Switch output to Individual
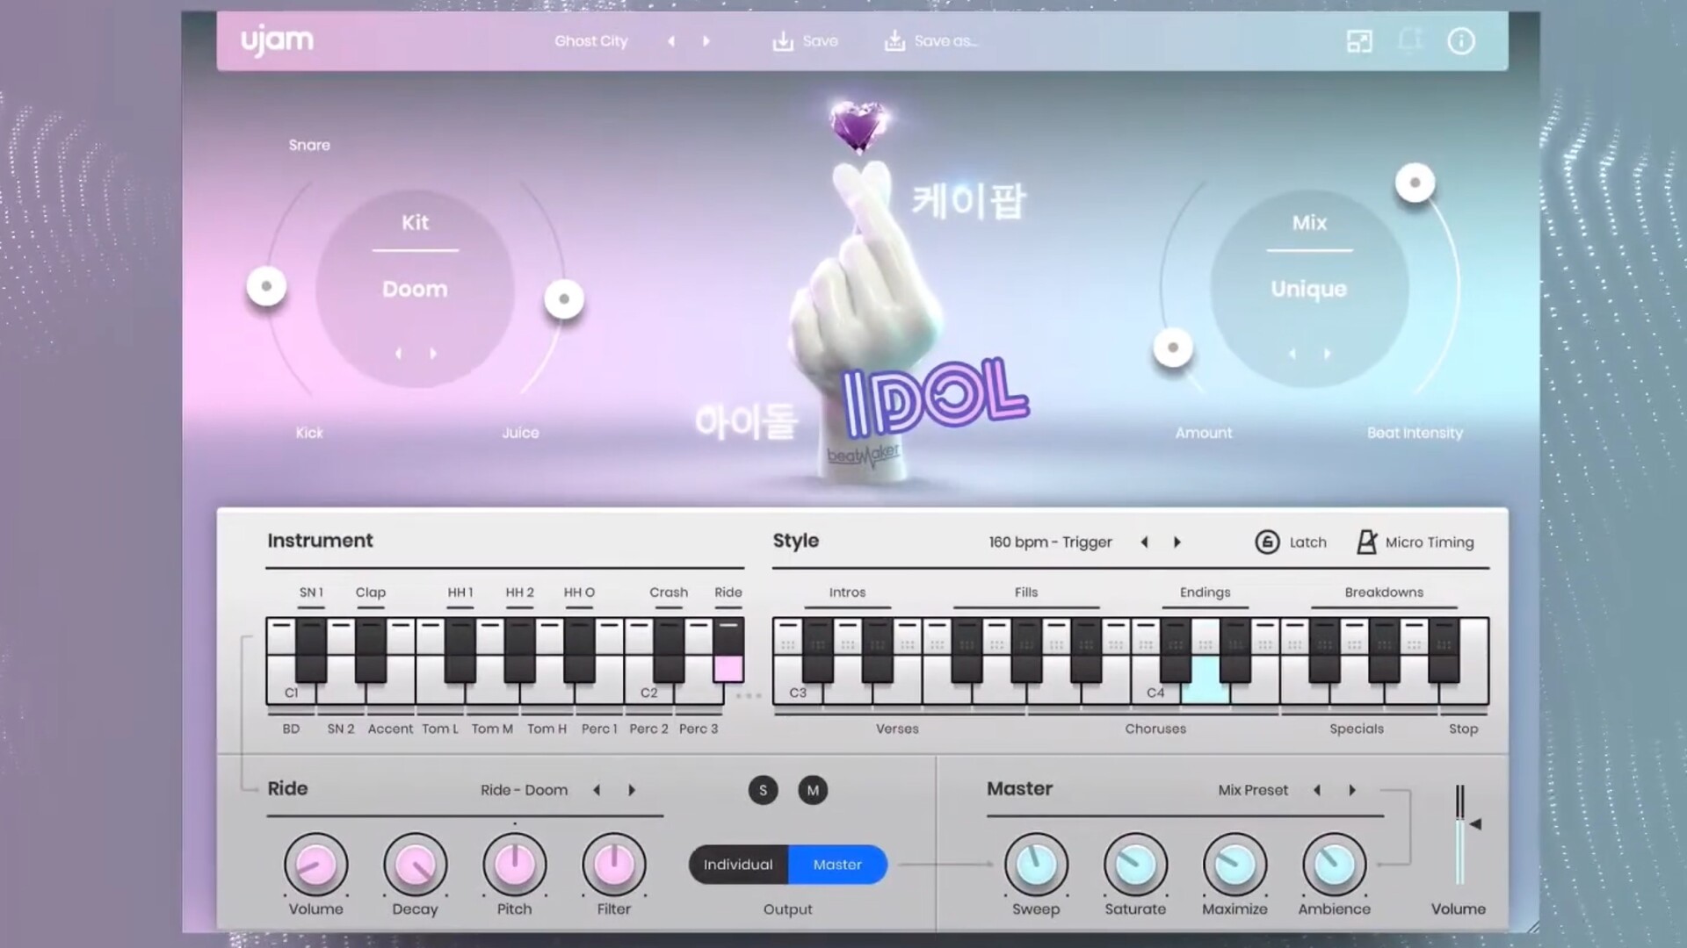 (x=738, y=865)
